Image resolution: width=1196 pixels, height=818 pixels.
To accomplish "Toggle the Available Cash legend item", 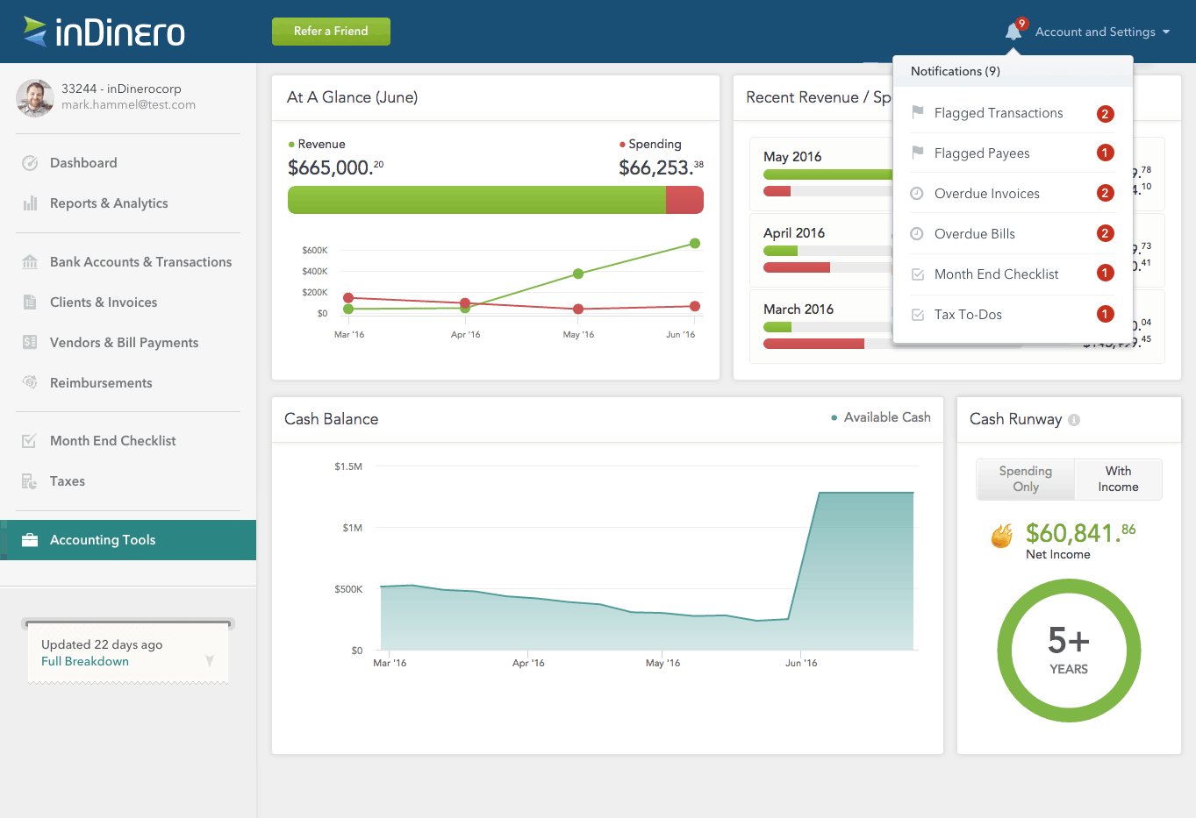I will click(881, 417).
